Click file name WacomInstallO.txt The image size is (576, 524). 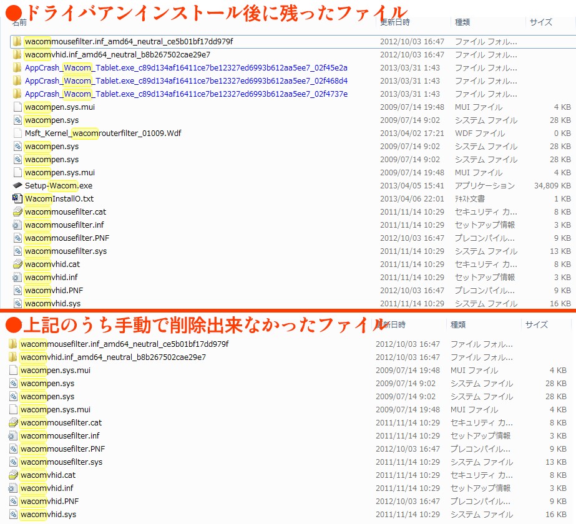(x=59, y=198)
